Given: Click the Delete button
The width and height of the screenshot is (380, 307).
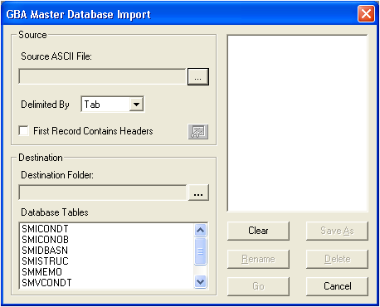Looking at the screenshot, I should pyautogui.click(x=337, y=259).
